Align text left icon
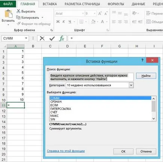This screenshot has width=163, height=162. pos(114,22)
